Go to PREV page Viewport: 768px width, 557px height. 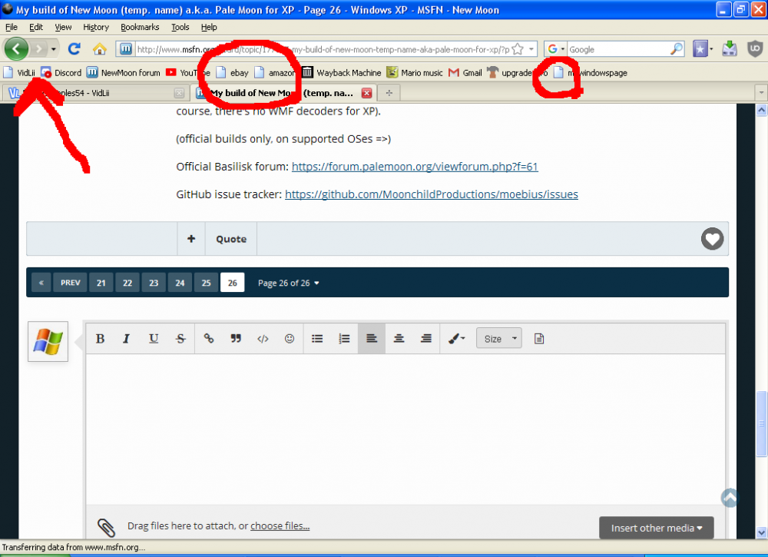pos(70,283)
